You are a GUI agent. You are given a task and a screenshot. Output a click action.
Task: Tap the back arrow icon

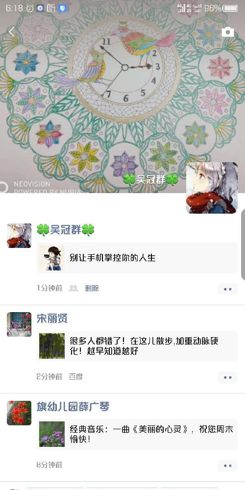12,32
